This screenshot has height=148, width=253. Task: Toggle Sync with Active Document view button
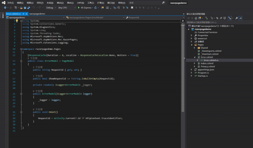[x=217, y=18]
